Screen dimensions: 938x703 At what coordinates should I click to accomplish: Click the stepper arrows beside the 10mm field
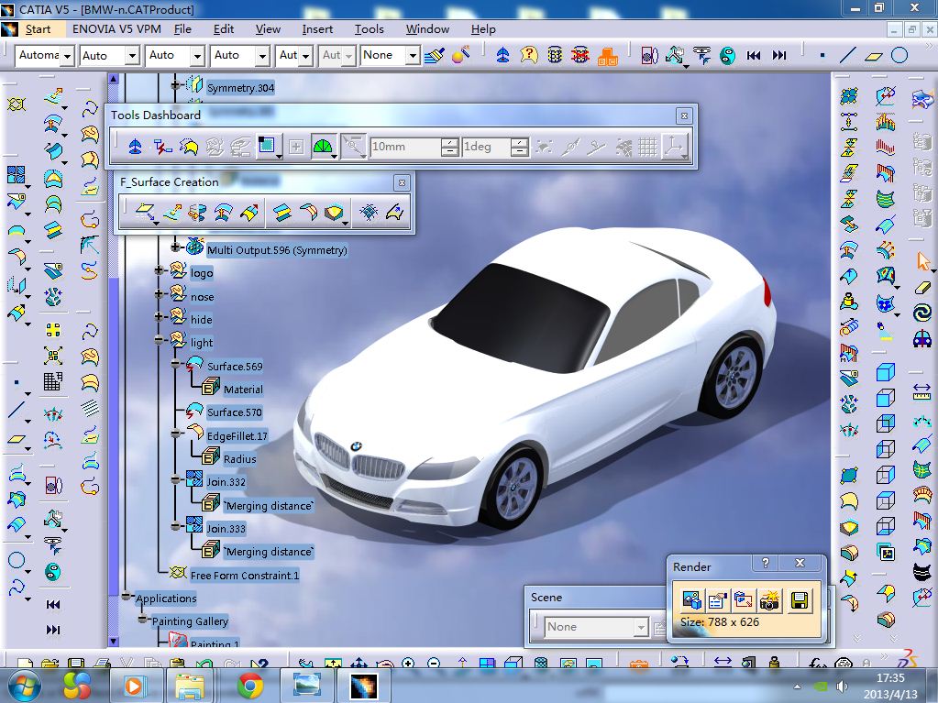(x=450, y=147)
